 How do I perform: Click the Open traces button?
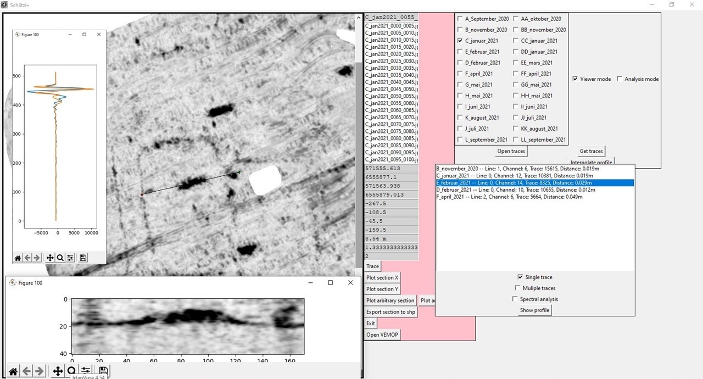pyautogui.click(x=511, y=151)
